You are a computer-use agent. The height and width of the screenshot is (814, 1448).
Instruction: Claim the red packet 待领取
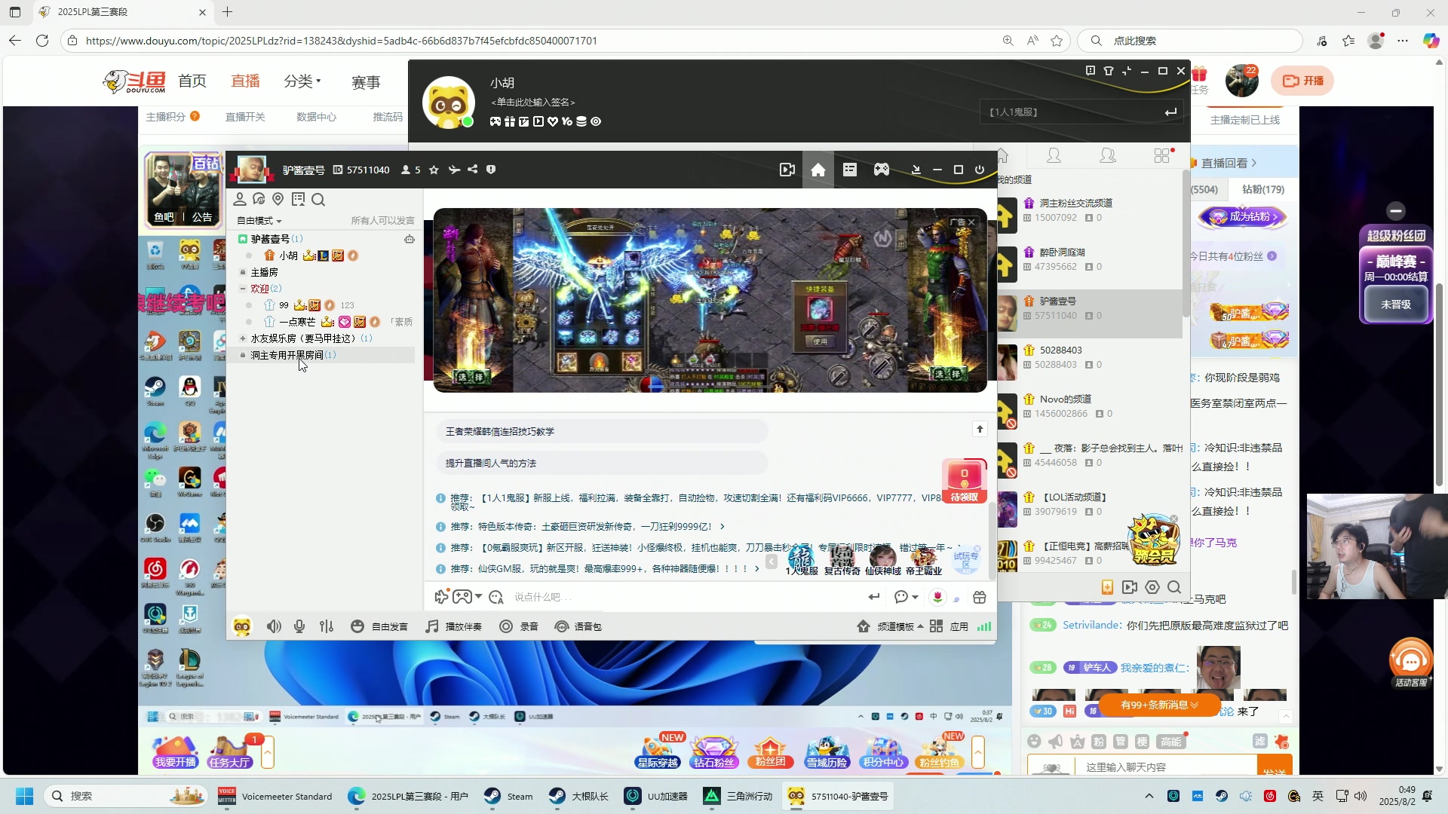964,482
